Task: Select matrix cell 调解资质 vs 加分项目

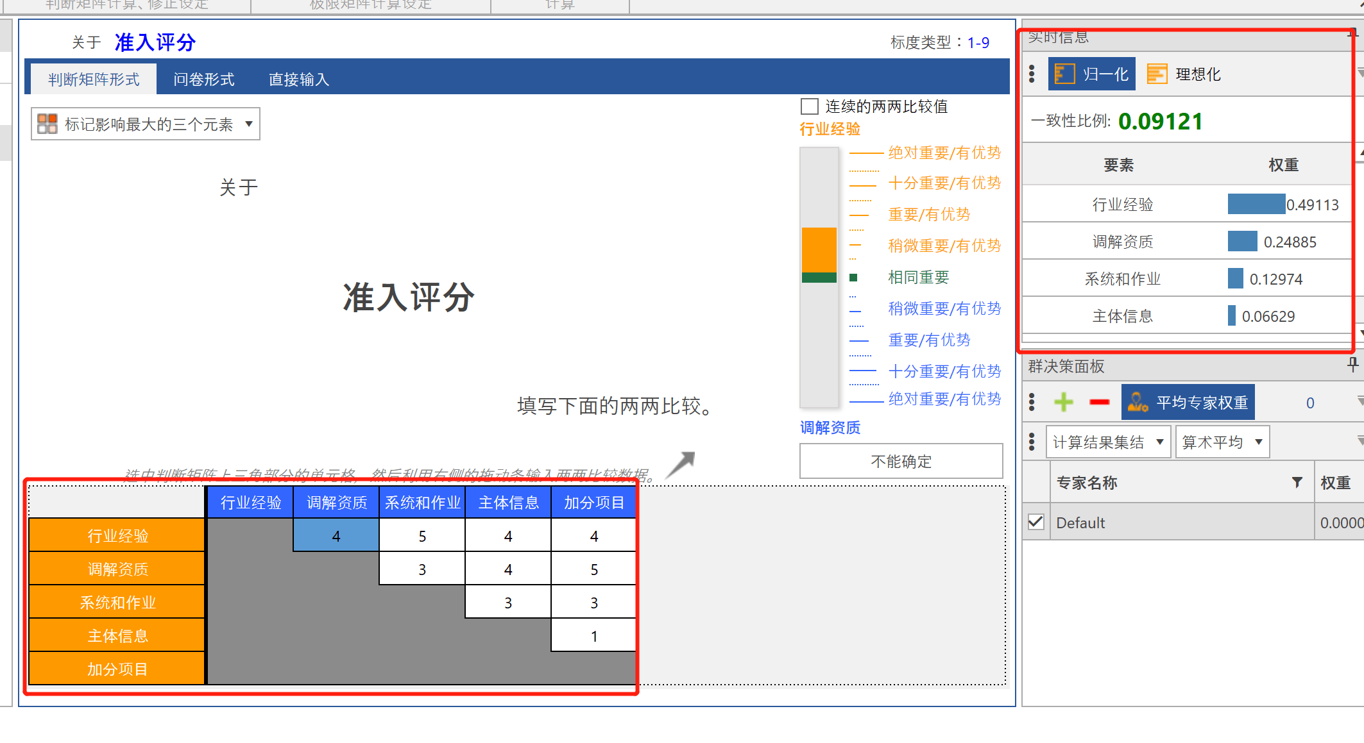Action: pyautogui.click(x=594, y=569)
